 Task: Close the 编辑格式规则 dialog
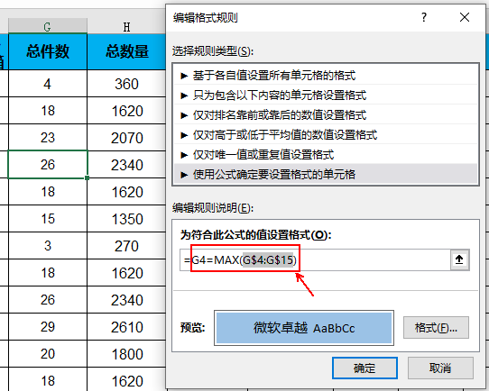(x=465, y=17)
